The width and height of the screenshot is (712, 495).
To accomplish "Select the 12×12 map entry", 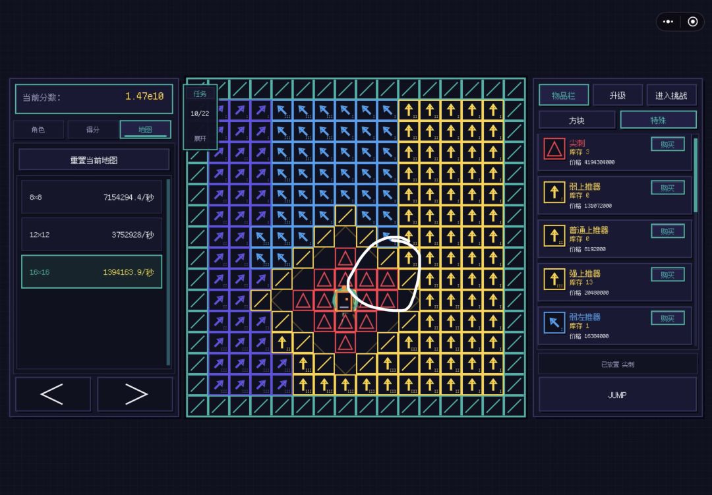I will point(92,235).
